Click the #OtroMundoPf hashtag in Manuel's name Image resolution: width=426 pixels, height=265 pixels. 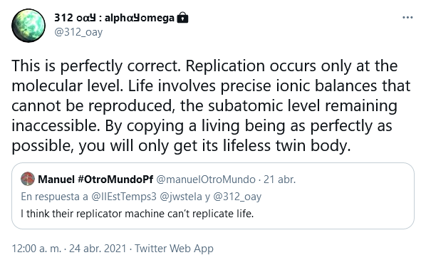click(115, 179)
